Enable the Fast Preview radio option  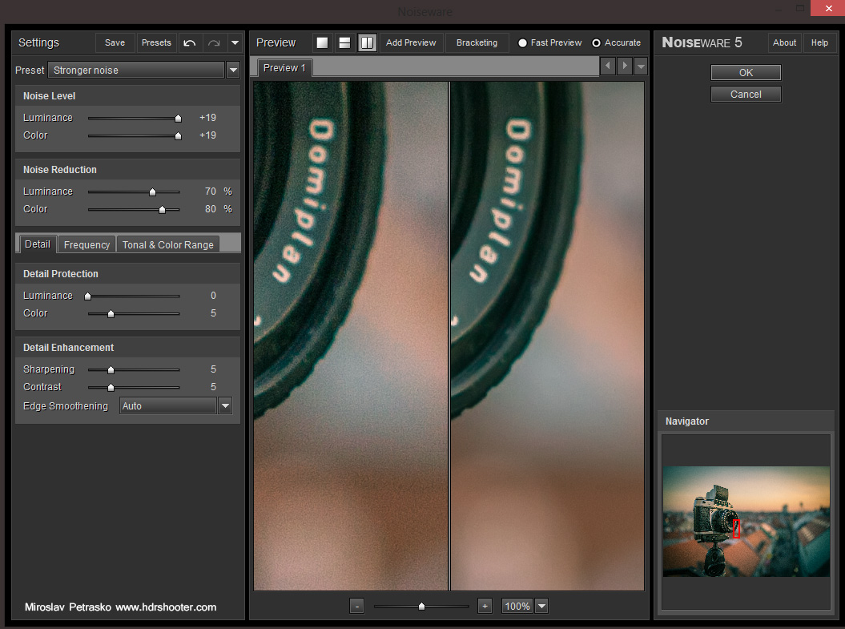[x=523, y=42]
